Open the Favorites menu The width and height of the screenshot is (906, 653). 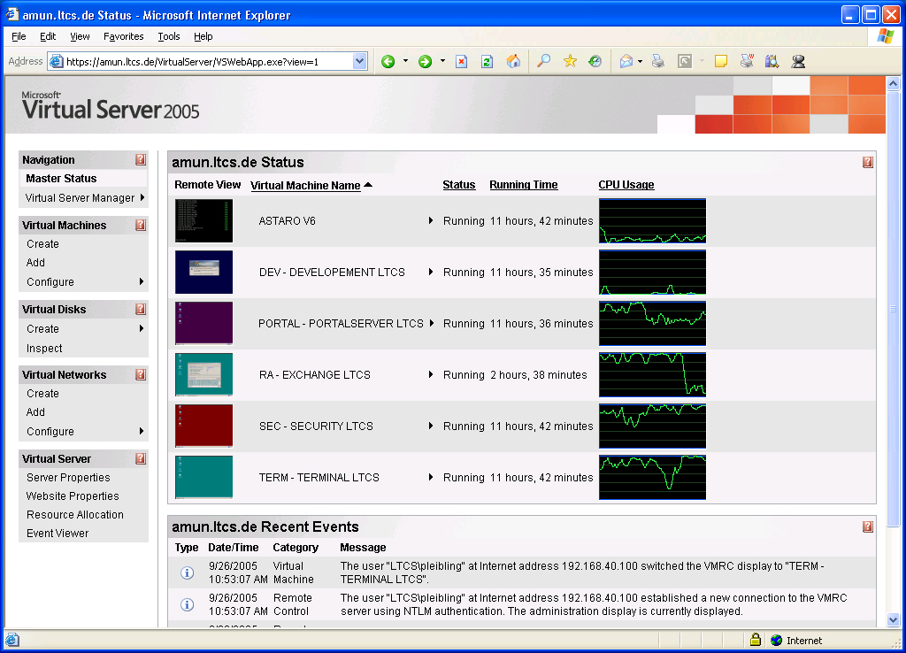click(123, 36)
